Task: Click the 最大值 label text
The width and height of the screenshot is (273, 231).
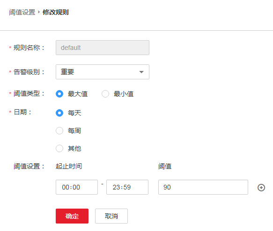Action: (x=78, y=94)
